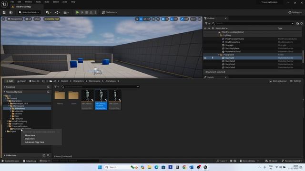Select the highlighted ABP_Manny animation blueprint thumbnail

[101, 100]
